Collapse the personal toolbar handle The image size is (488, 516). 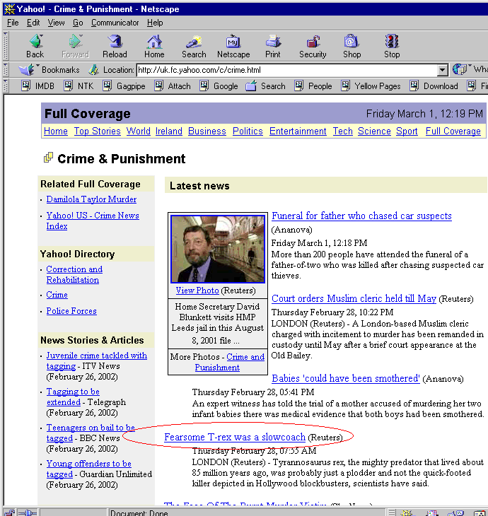tap(5, 86)
